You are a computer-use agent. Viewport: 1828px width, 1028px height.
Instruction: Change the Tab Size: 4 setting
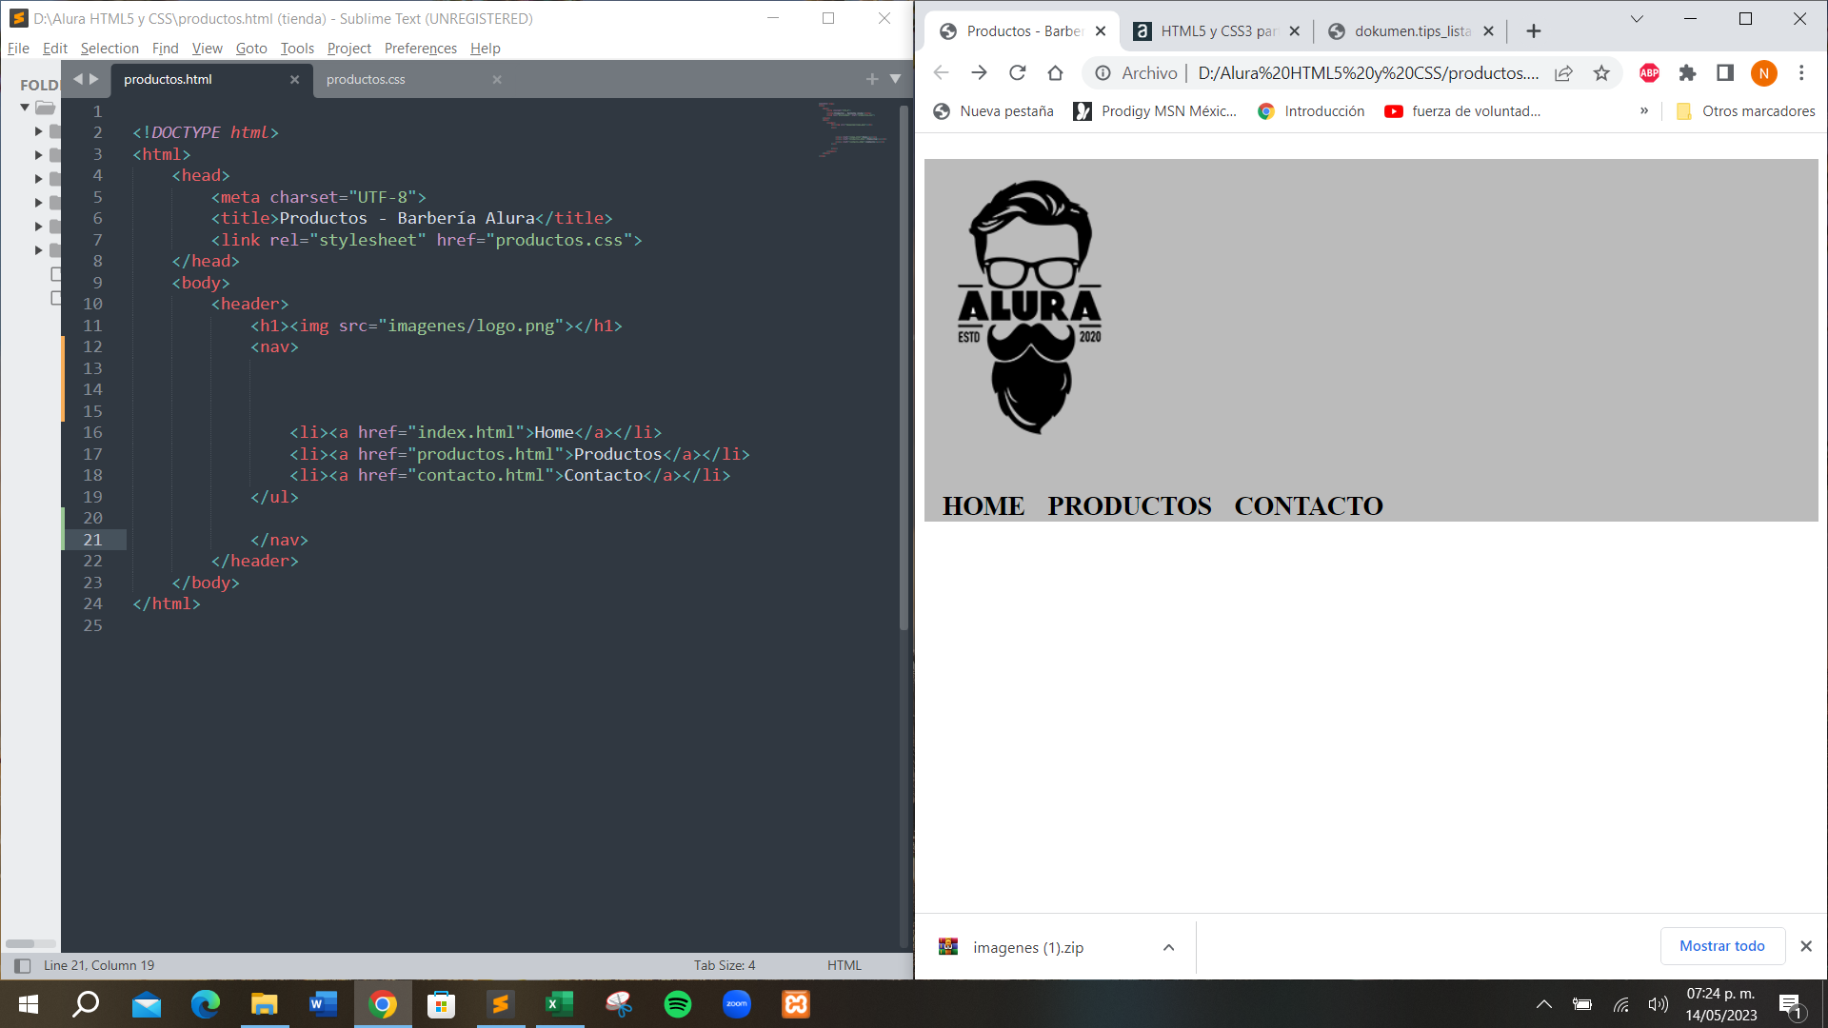[x=725, y=966]
